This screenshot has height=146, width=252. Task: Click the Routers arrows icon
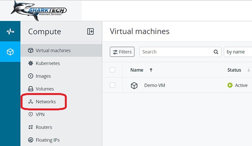click(30, 127)
